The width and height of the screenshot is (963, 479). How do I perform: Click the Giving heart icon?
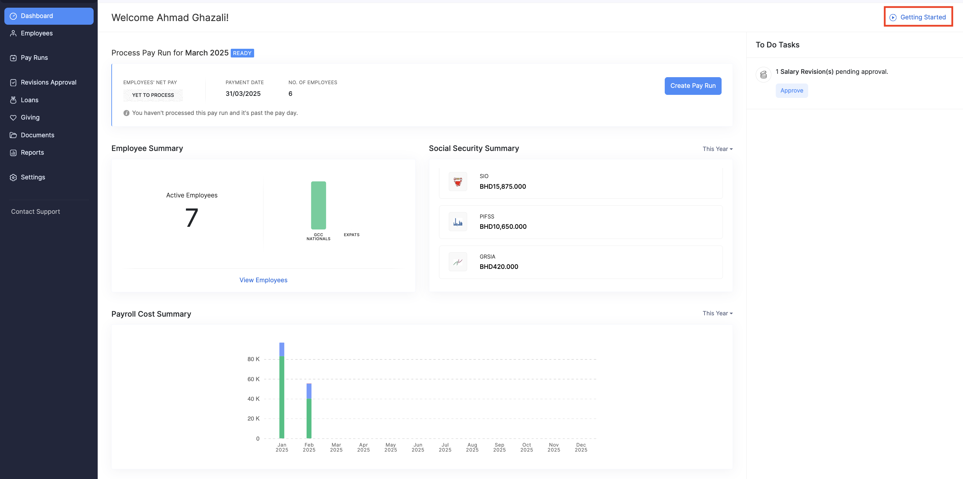pyautogui.click(x=13, y=118)
